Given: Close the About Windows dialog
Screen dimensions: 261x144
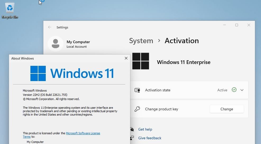Looking at the screenshot, I should coord(126,58).
